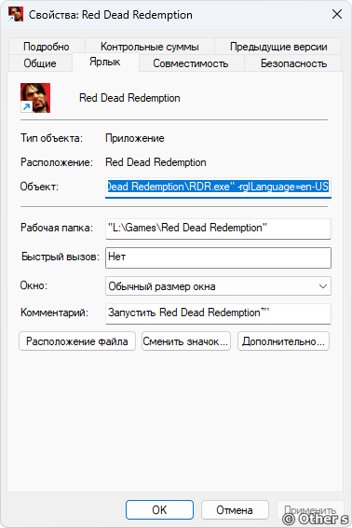Click the Red Dead Redemption name text

[x=129, y=98]
